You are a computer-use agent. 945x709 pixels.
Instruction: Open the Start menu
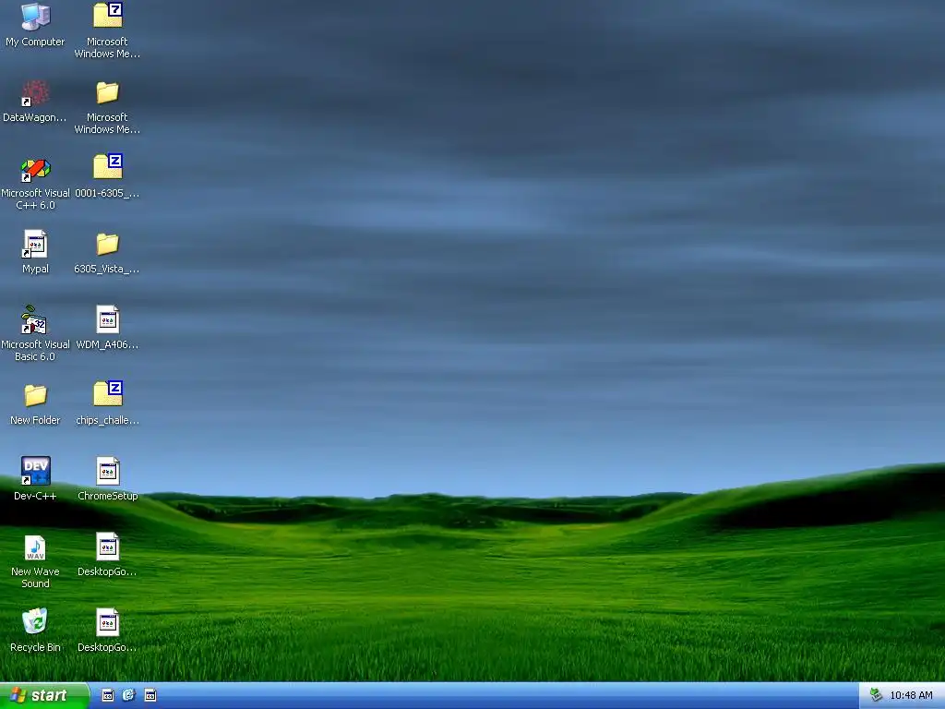point(44,695)
